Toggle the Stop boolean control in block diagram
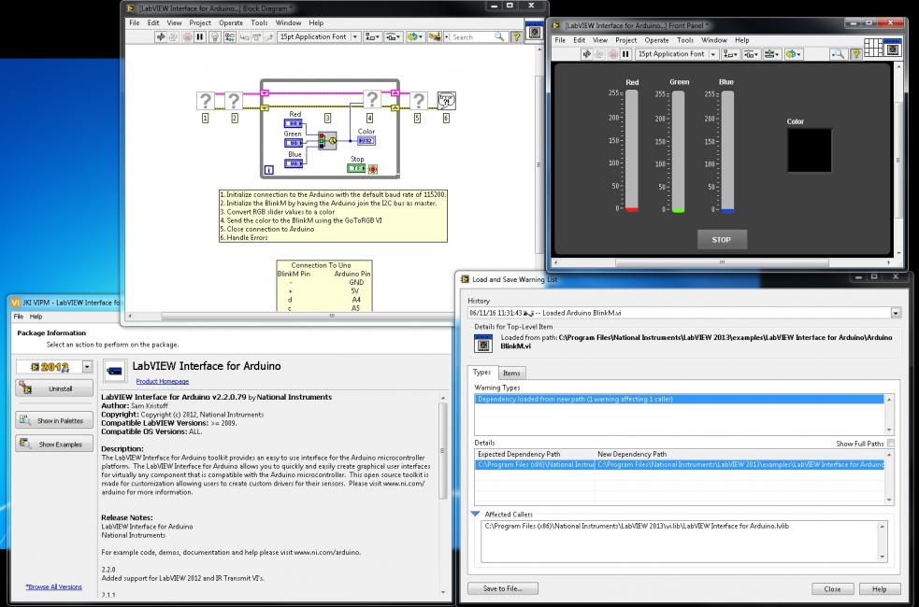This screenshot has width=919, height=607. pyautogui.click(x=357, y=169)
